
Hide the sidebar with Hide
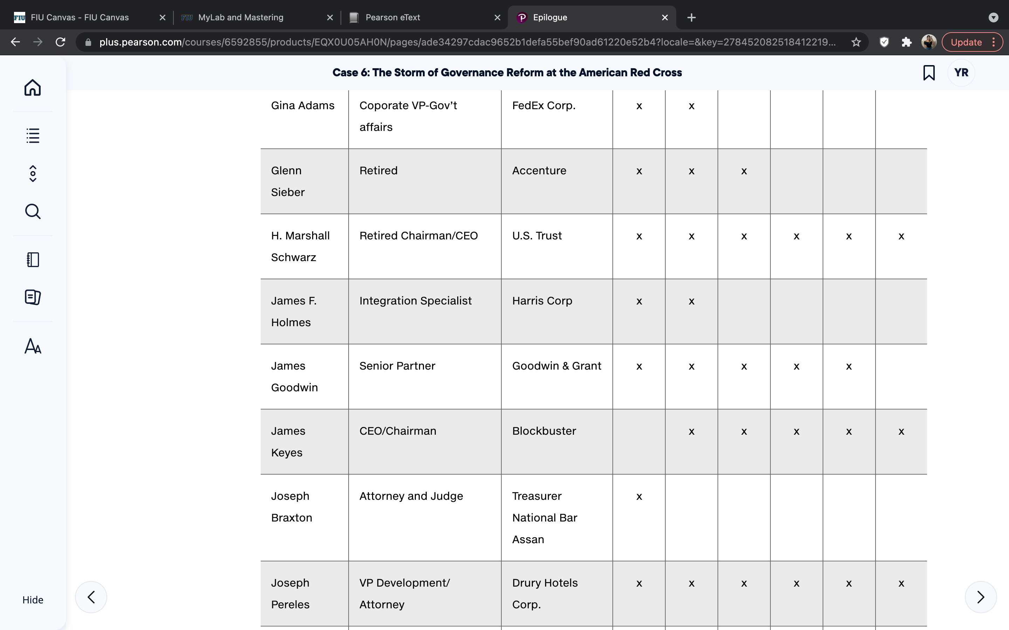(x=33, y=600)
